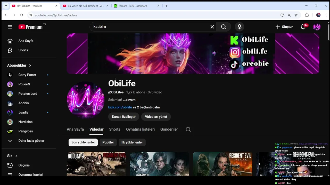This screenshot has width=330, height=185.
Task: Select Popüler filter chip
Action: pyautogui.click(x=108, y=142)
